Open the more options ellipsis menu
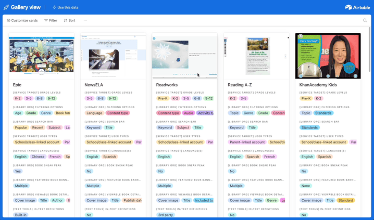374x220 pixels. click(85, 20)
